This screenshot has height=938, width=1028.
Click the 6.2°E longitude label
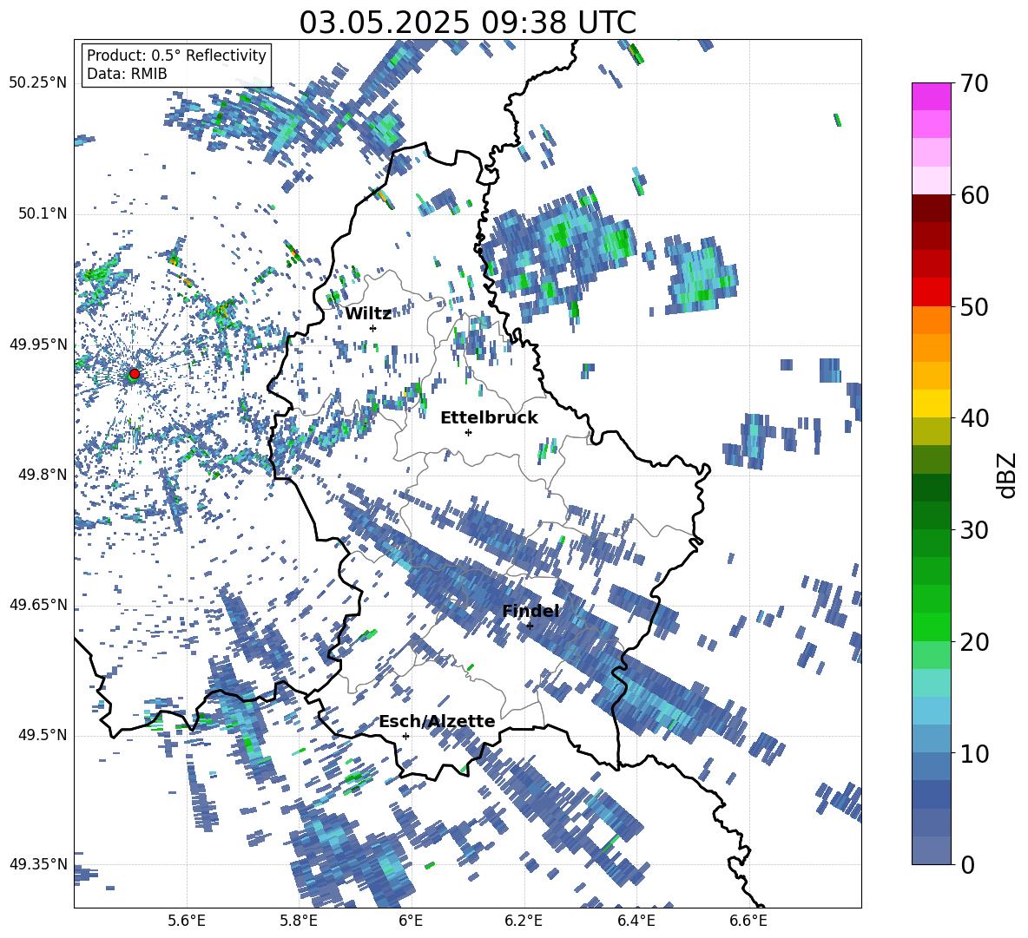coord(524,921)
